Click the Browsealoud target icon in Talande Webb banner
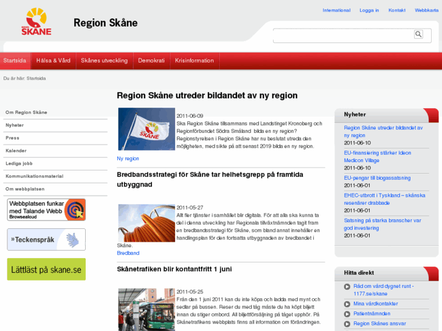The height and width of the screenshot is (331, 442). (75, 210)
